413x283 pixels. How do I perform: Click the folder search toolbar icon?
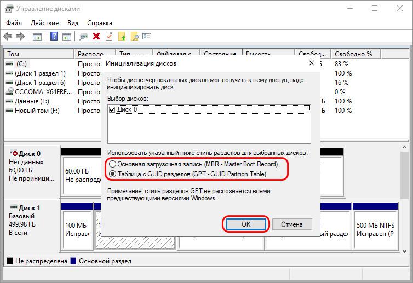[134, 36]
